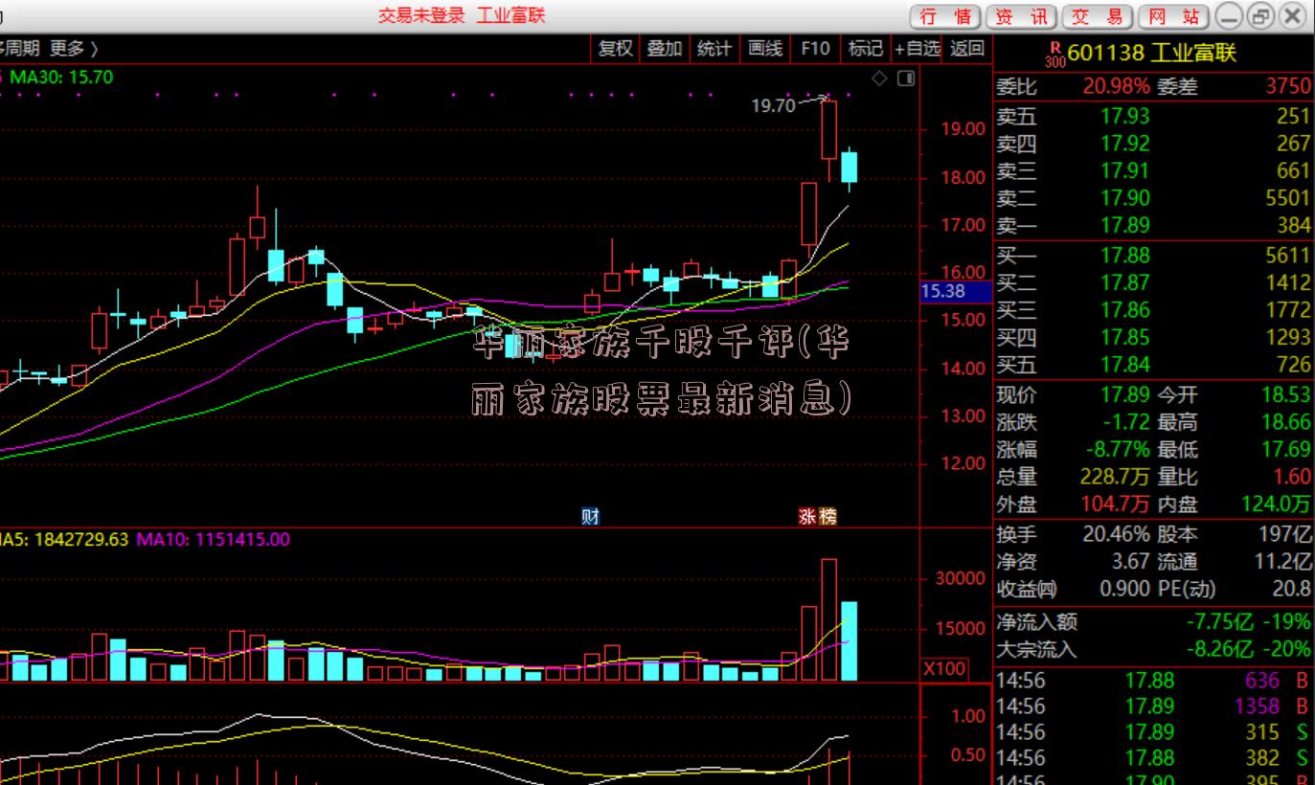Click the 内盘 124.0万 value

[1277, 505]
